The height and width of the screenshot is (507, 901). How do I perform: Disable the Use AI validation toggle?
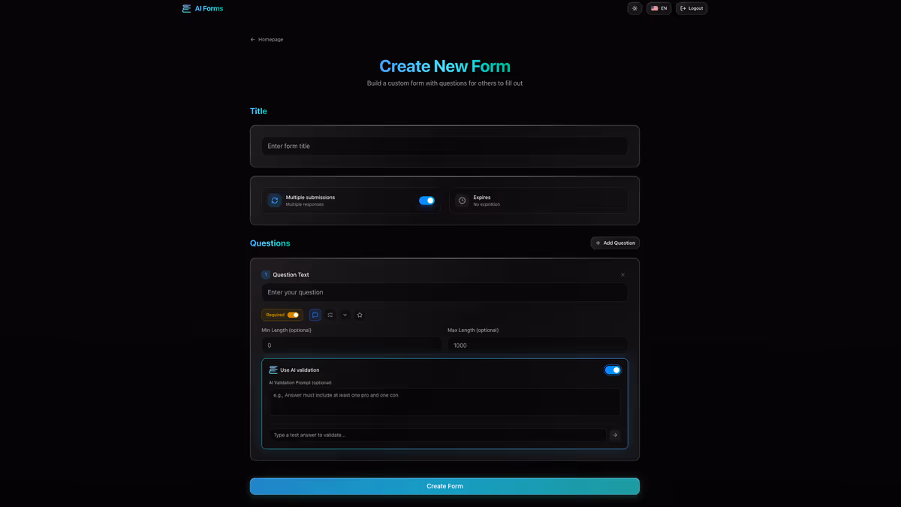pos(613,370)
